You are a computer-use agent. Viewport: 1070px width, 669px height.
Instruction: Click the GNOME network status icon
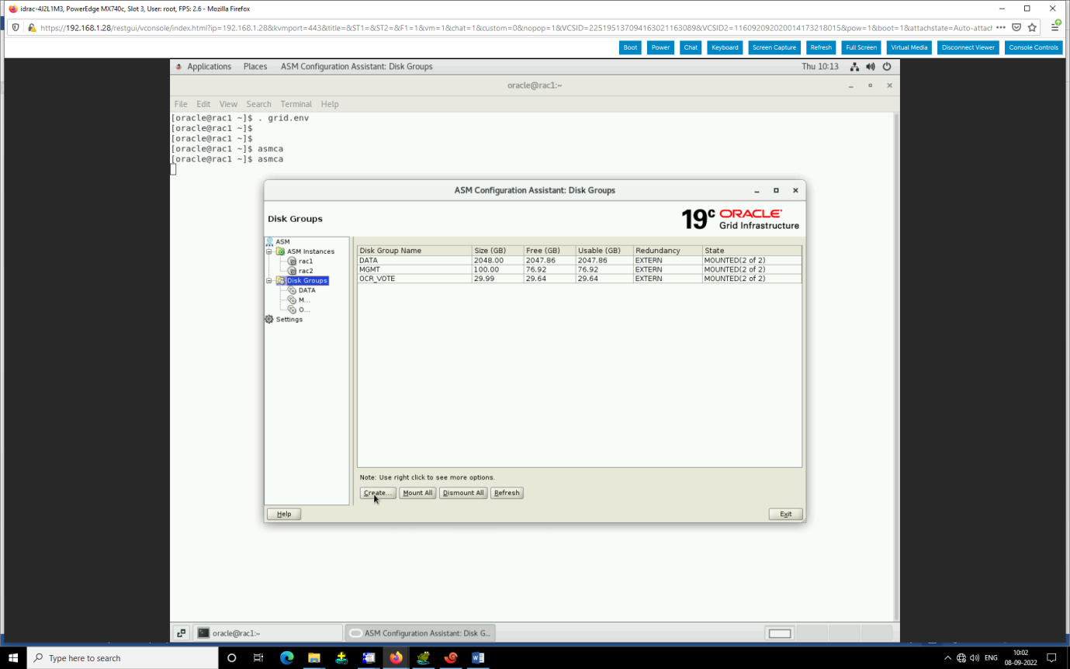pyautogui.click(x=854, y=67)
